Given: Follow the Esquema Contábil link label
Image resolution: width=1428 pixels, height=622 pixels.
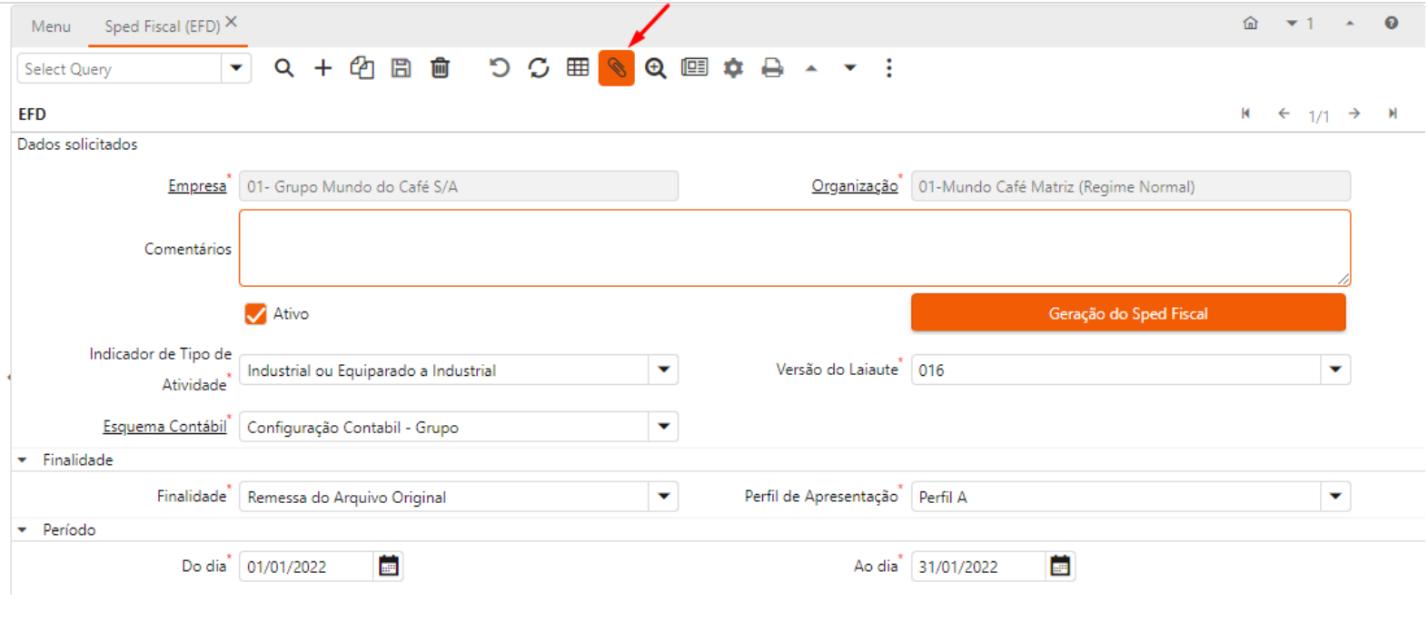Looking at the screenshot, I should (164, 427).
